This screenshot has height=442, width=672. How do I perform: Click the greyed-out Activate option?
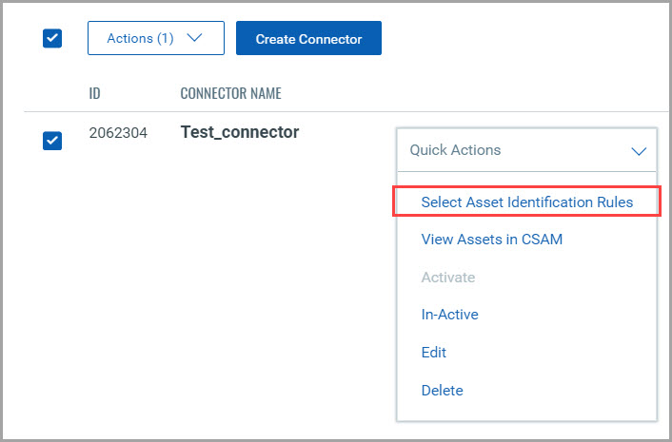click(x=447, y=278)
